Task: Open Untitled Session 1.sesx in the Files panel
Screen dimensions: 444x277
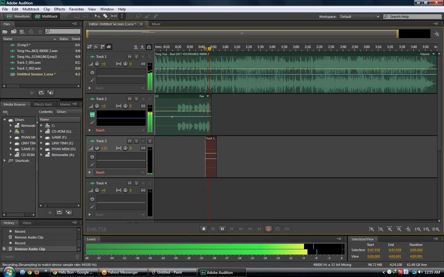Action: pyautogui.click(x=36, y=74)
